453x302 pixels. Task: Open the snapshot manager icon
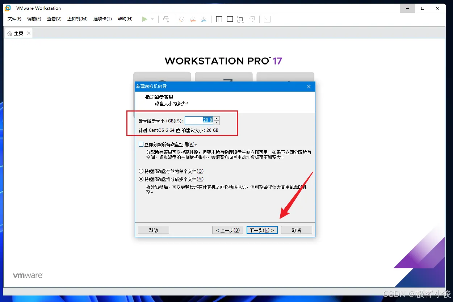204,19
